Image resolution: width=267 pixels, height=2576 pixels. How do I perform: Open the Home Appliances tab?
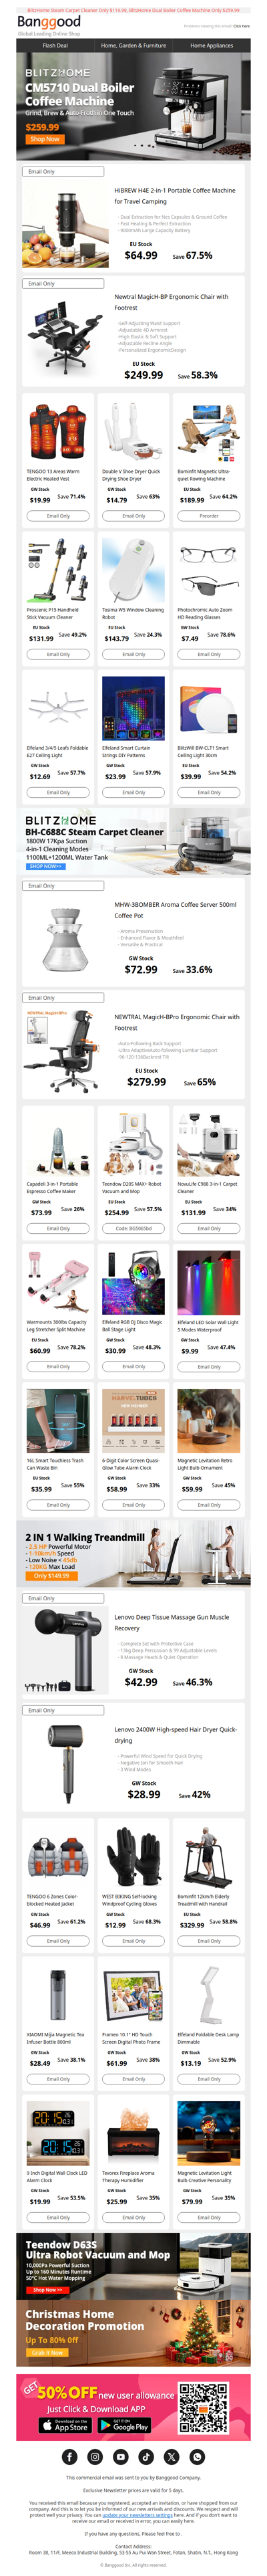[211, 45]
